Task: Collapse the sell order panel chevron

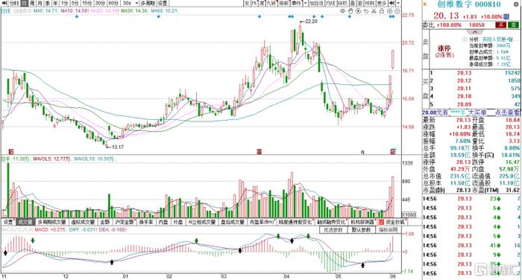Action: (x=475, y=32)
